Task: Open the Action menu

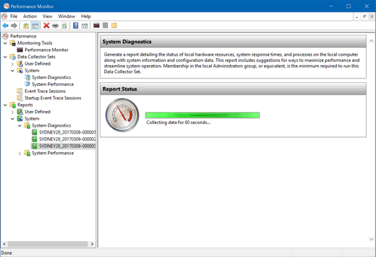Action: 29,16
